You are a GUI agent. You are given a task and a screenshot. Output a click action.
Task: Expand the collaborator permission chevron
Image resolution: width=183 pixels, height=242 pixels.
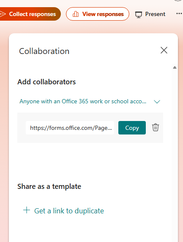point(157,102)
